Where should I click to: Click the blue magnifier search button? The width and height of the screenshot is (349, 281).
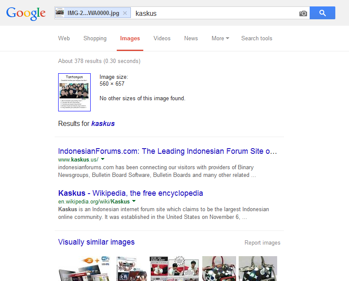322,13
